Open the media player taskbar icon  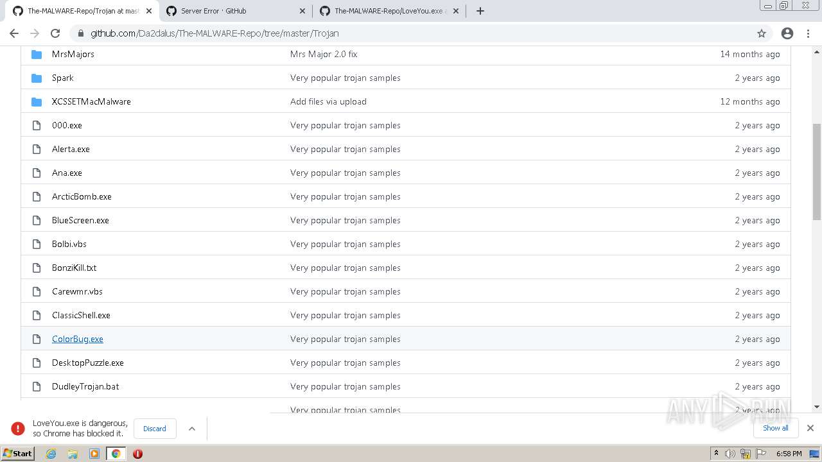coord(94,454)
